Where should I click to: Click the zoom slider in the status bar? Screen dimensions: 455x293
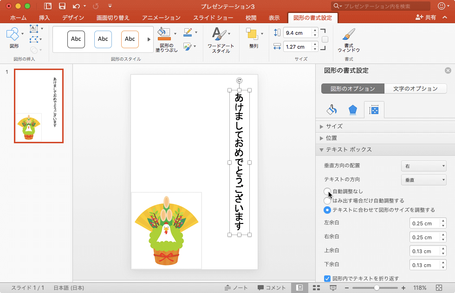(x=377, y=288)
